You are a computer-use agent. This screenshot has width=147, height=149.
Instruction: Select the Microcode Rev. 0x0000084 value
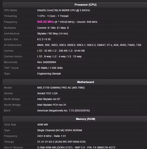(x=47, y=62)
